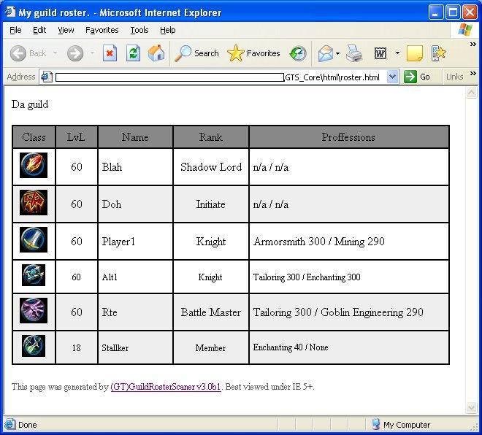
Task: Print the page with printer icon
Action: (x=354, y=53)
